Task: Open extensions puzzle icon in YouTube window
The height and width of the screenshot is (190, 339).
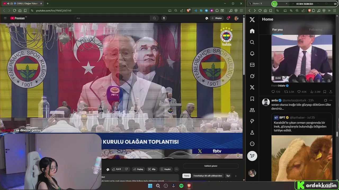Action: [x=217, y=11]
